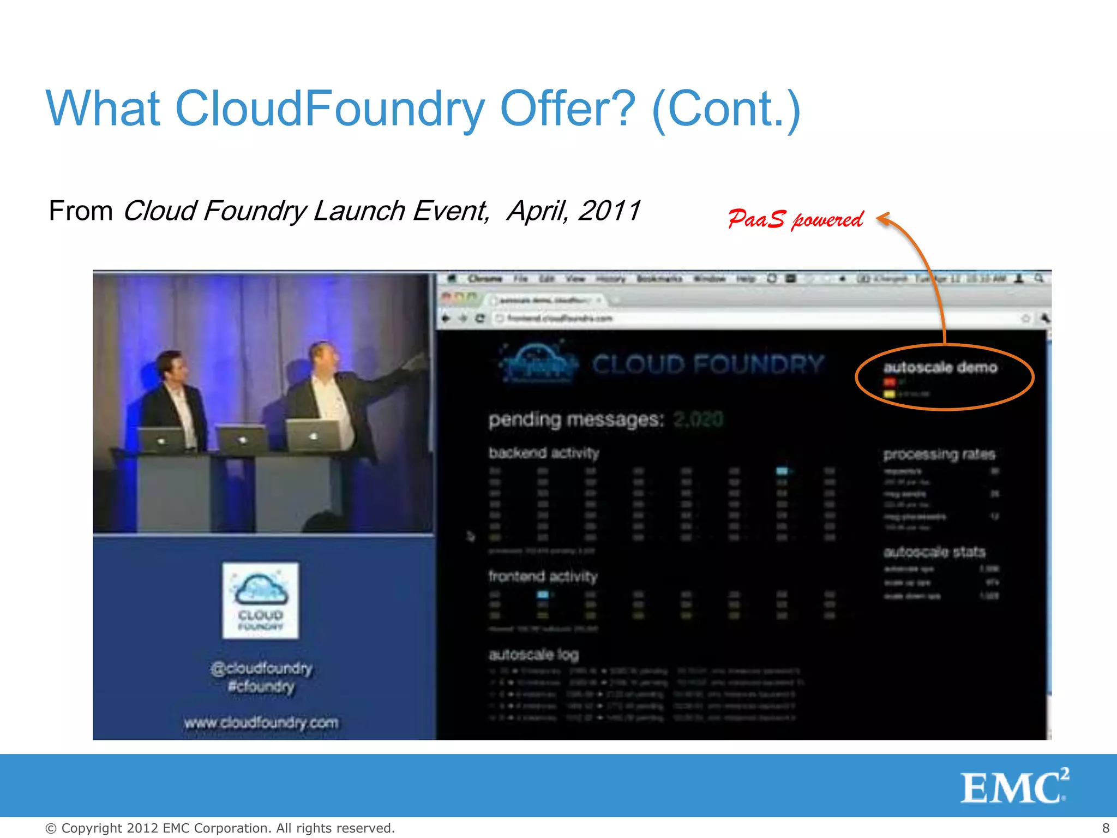Open the Chrome application menu

pos(485,279)
